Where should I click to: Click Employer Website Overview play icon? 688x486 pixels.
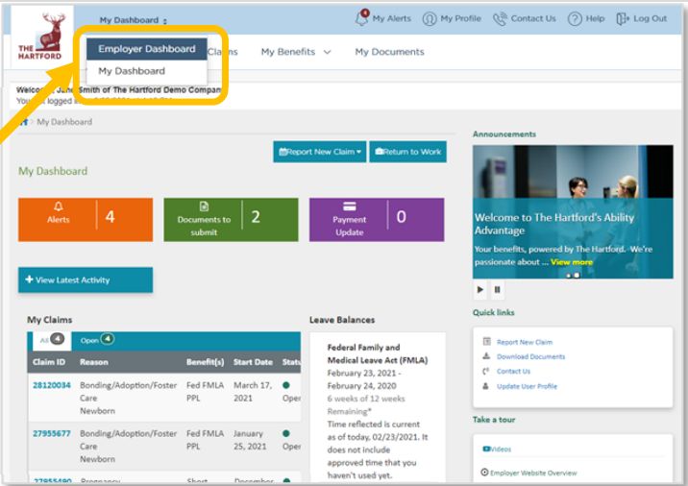pyautogui.click(x=484, y=473)
